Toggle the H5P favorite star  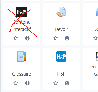click(56, 83)
